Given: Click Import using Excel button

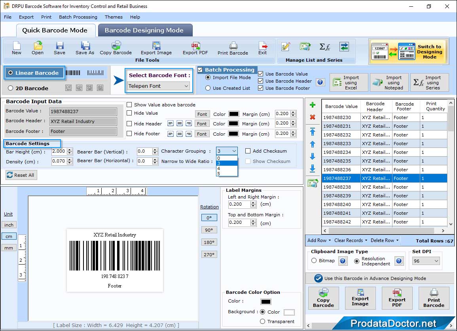Looking at the screenshot, I should coord(349,83).
